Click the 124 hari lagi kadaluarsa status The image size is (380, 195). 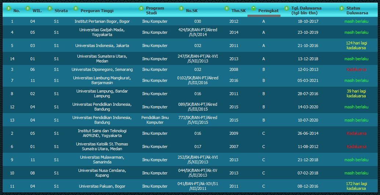pos(356,46)
